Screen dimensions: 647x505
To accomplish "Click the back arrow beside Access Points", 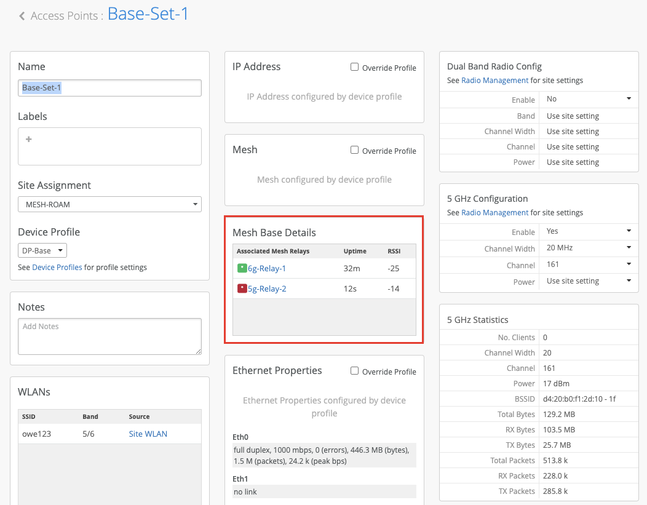I will pyautogui.click(x=22, y=16).
